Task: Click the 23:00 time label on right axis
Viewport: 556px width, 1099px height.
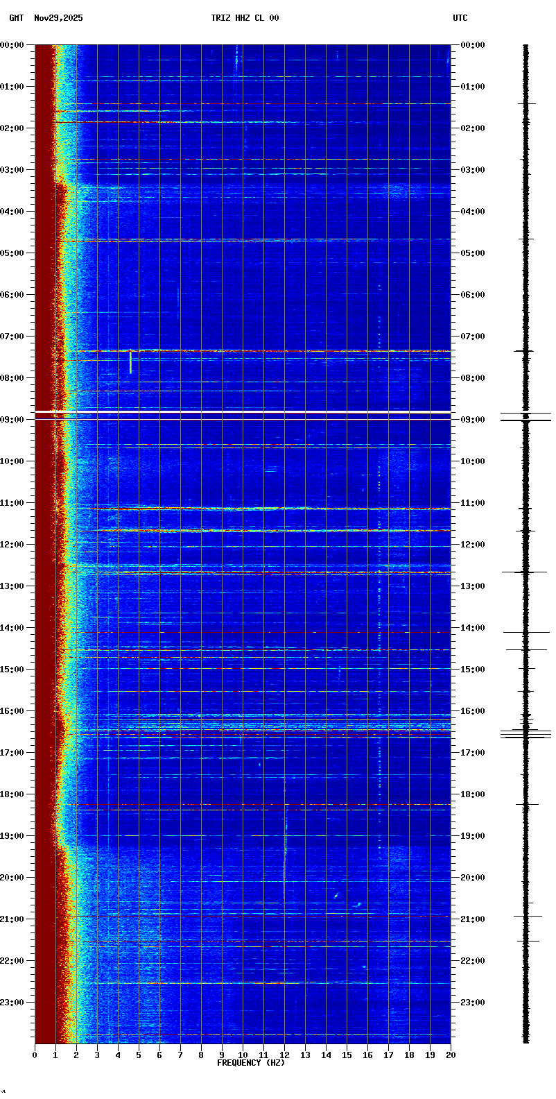Action: point(472,1003)
